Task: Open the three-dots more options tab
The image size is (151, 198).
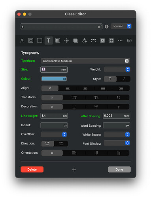Action: point(120,41)
